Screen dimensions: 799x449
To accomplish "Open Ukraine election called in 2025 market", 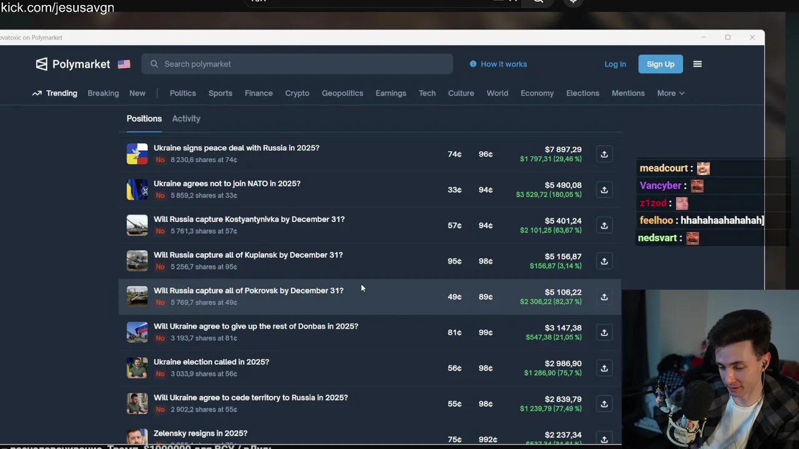I will point(212,362).
